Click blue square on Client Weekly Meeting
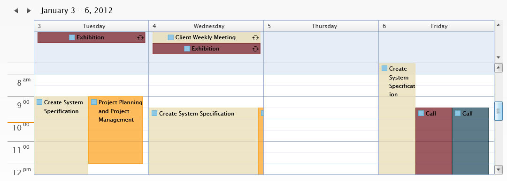507x181 pixels. [x=171, y=37]
